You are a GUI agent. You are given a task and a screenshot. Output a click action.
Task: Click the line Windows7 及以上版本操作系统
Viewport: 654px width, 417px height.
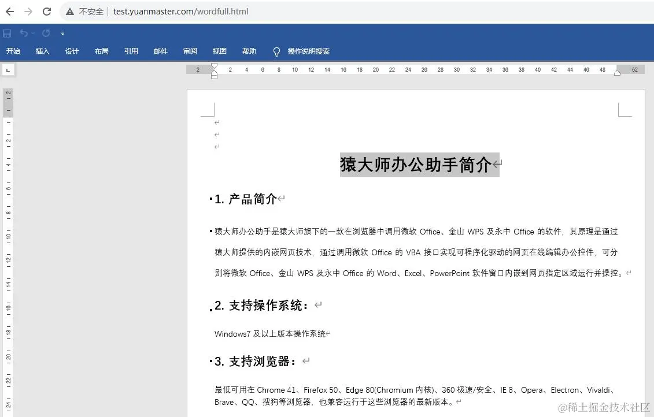(270, 334)
